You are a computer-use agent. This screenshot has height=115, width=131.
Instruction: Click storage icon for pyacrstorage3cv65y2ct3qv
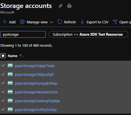(10, 109)
